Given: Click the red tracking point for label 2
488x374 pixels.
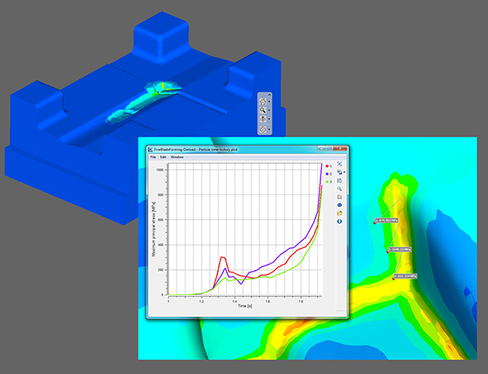Looking at the screenshot, I should pyautogui.click(x=387, y=252).
